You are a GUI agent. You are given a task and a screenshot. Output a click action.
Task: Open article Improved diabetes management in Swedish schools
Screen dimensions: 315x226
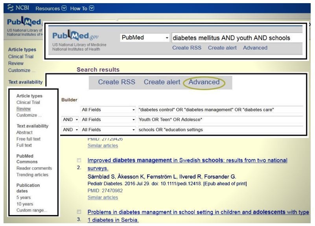(187, 164)
